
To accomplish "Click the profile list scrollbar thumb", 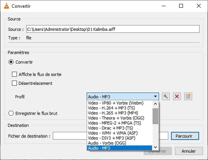I will tap(155, 116).
